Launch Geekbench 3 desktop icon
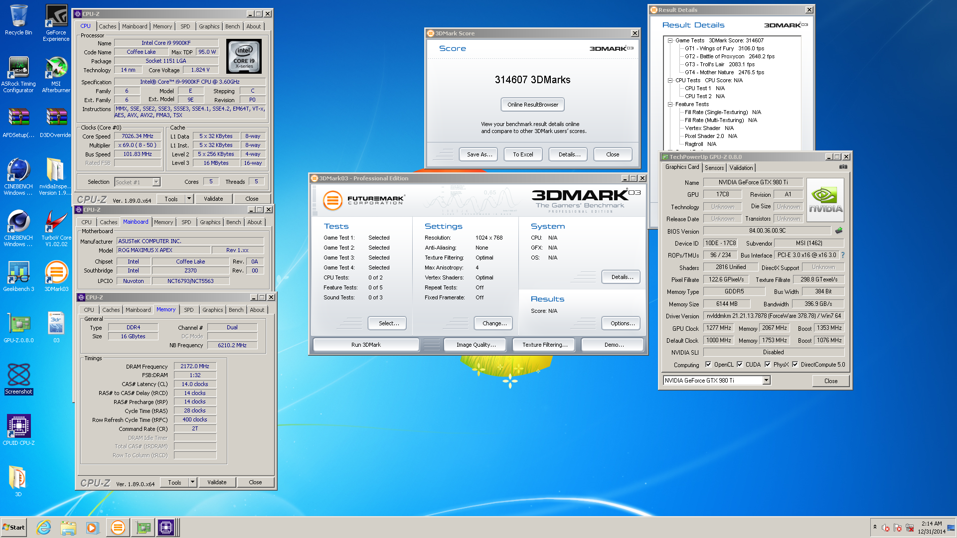 point(18,275)
